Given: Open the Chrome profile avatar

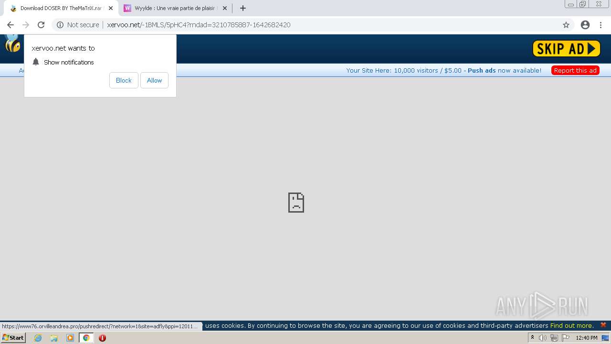Looking at the screenshot, I should (585, 25).
